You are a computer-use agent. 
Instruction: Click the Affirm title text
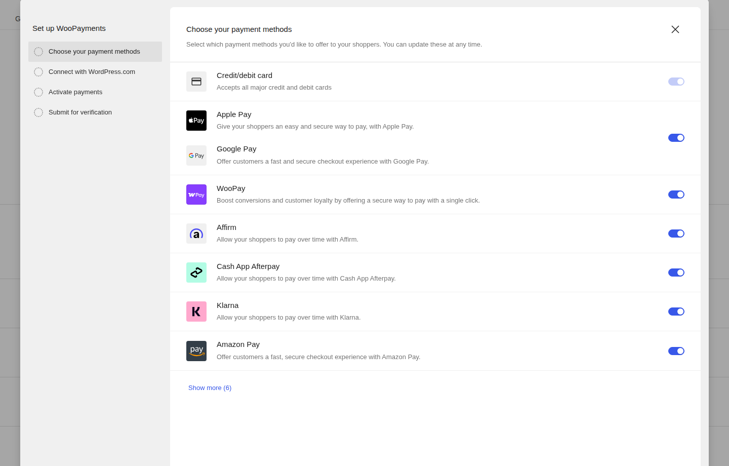226,227
